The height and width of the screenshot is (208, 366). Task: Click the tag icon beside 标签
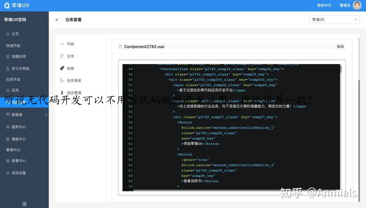(x=62, y=68)
